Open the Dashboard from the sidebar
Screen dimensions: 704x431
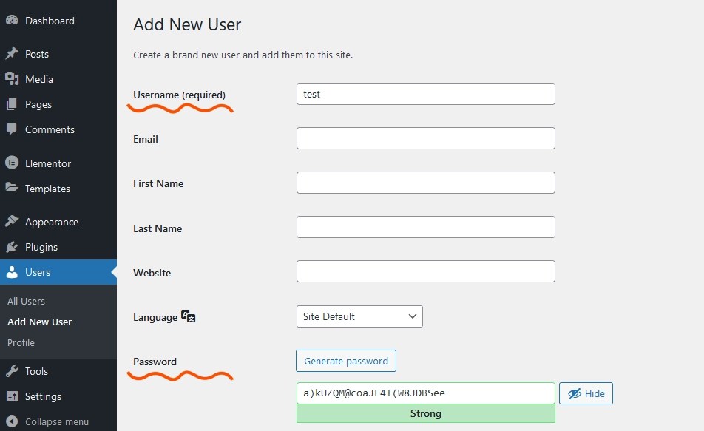14,20
